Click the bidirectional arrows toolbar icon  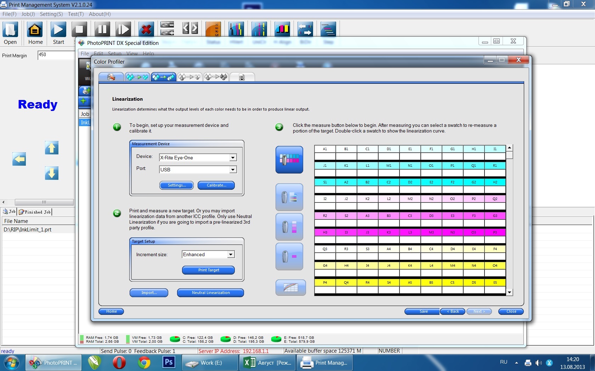pyautogui.click(x=305, y=29)
